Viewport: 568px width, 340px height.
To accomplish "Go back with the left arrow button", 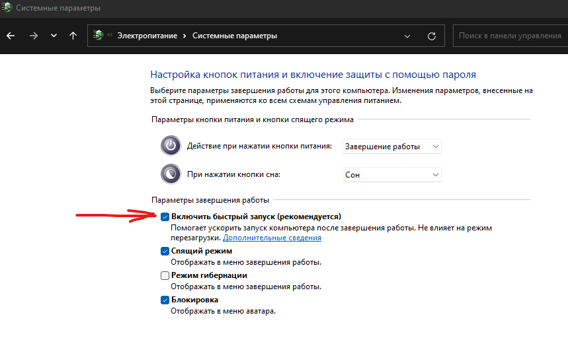I will [11, 36].
